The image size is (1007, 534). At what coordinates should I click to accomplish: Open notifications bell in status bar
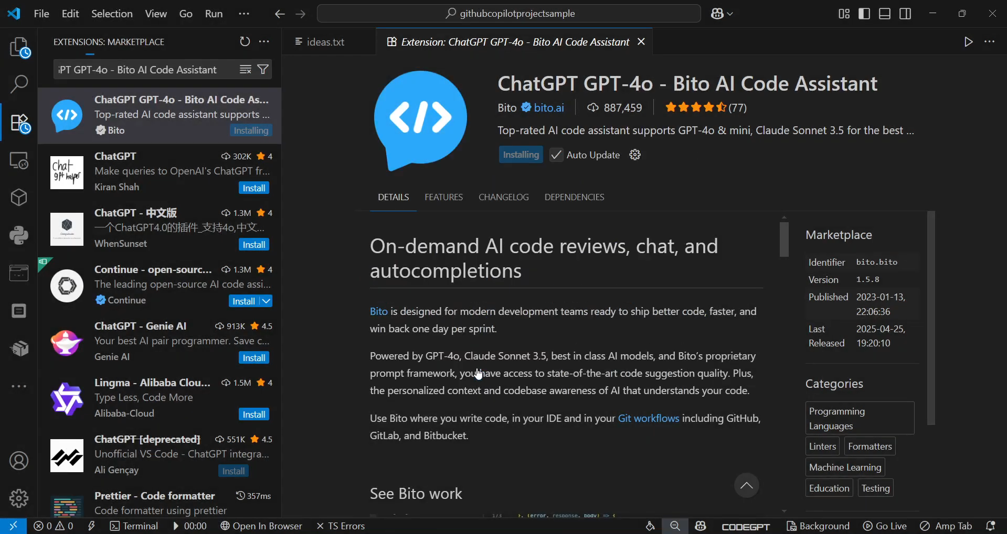click(991, 526)
